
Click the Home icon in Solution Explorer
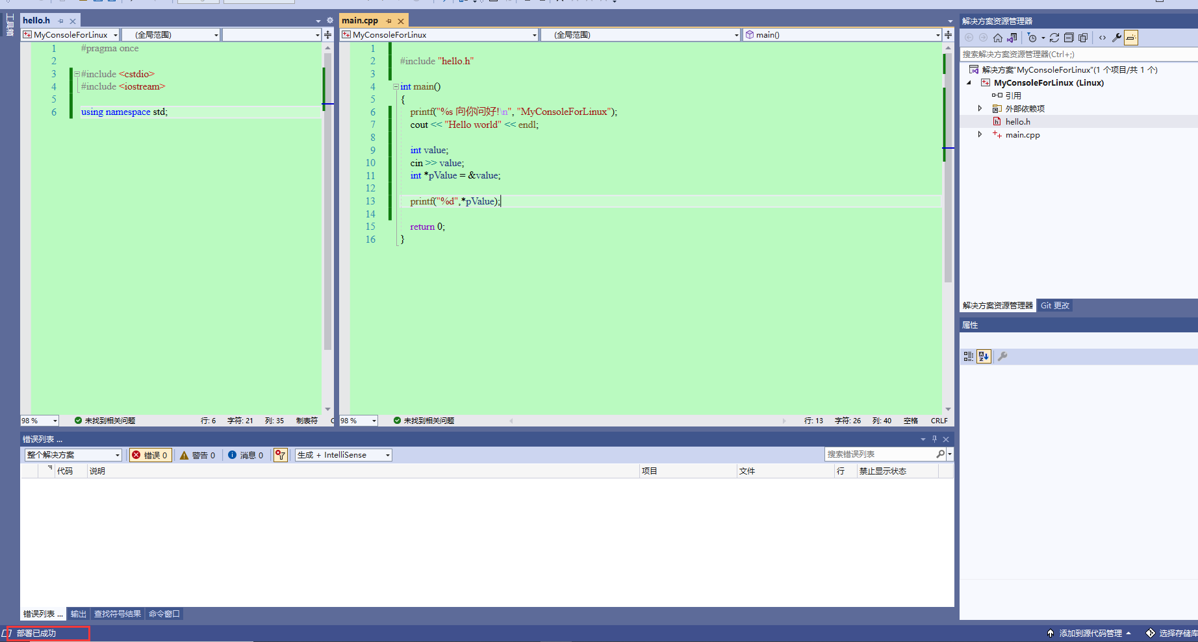[x=998, y=38]
